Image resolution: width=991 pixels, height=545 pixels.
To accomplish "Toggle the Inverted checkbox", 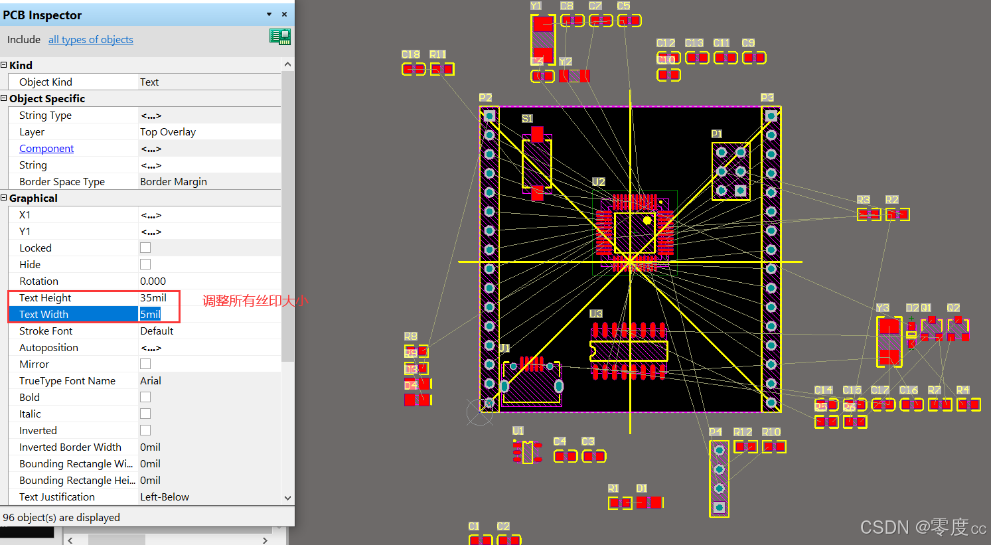I will point(145,430).
